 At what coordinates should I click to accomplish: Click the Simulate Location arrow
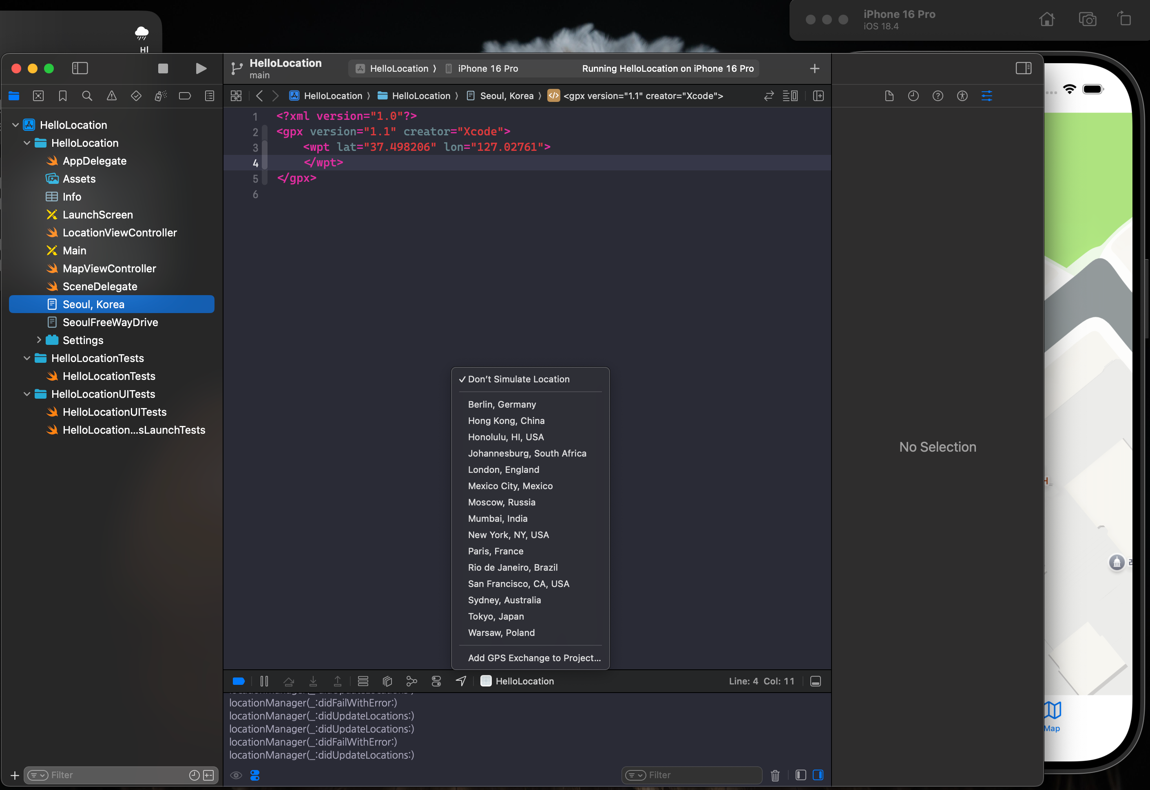pos(461,682)
